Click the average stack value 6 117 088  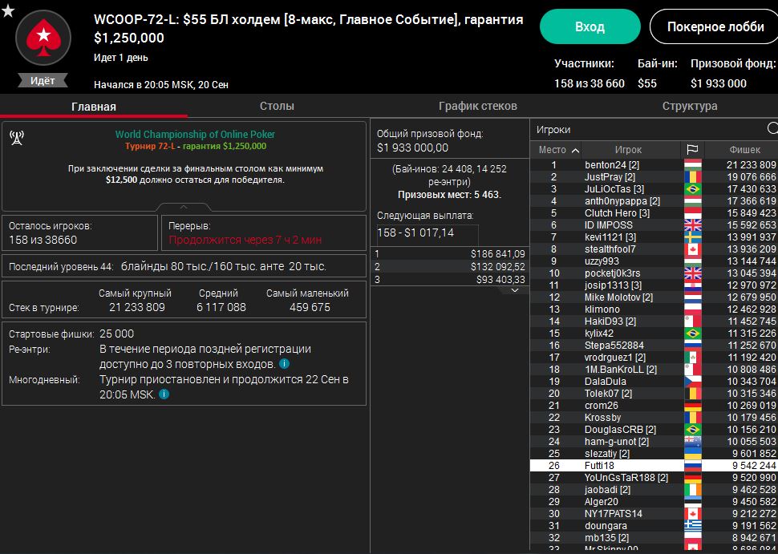[x=221, y=308]
